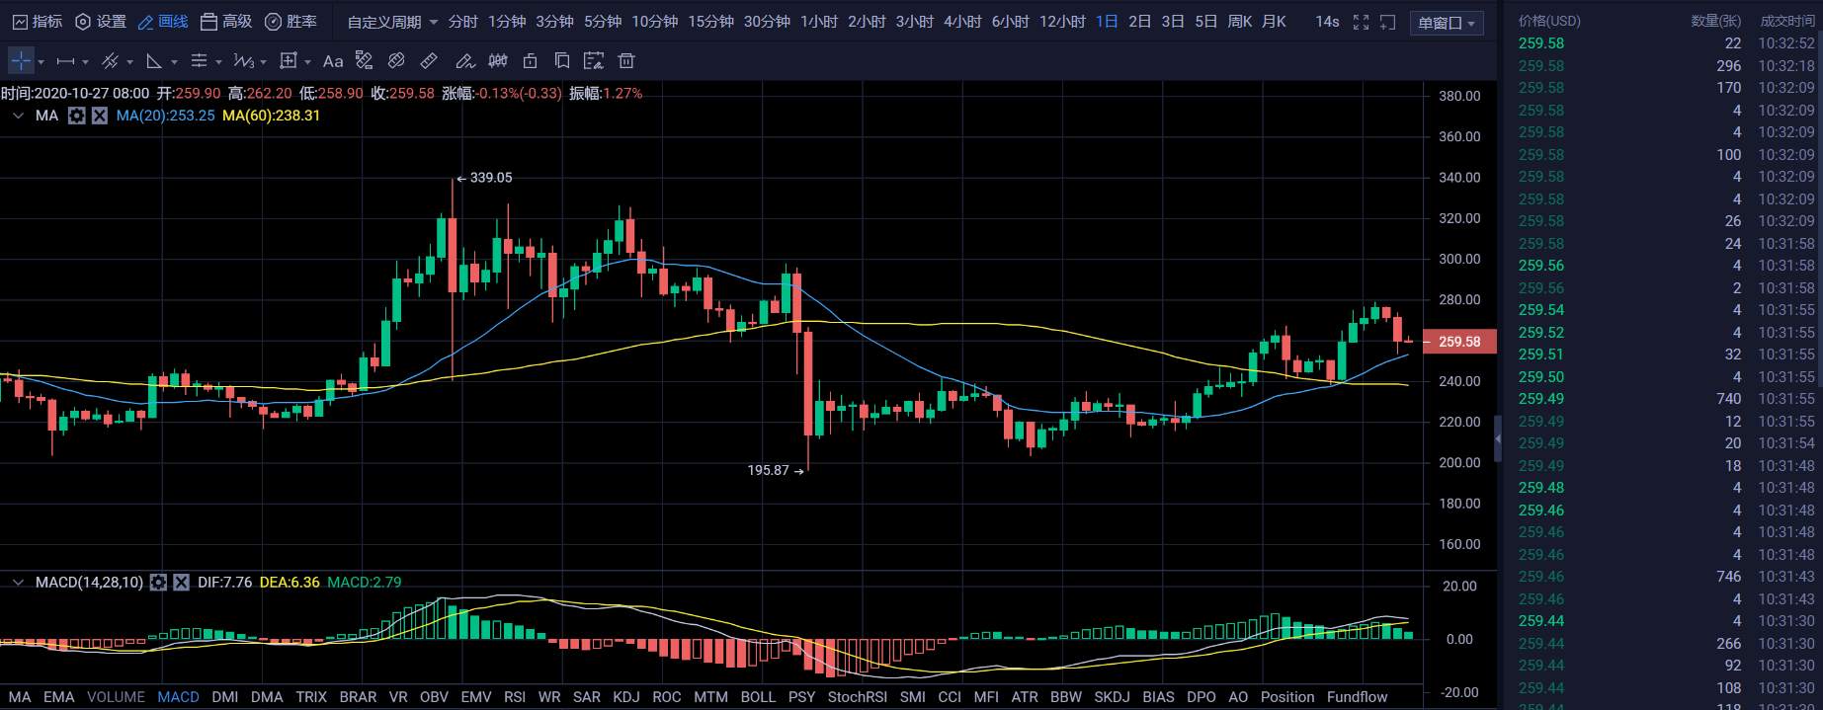1823x710 pixels.
Task: Click the magnet link icon
Action: pyautogui.click(x=396, y=61)
